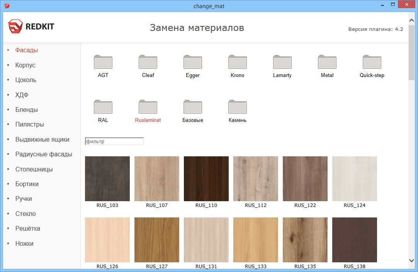Select the Корпус category
This screenshot has height=272, width=418.
tap(25, 65)
